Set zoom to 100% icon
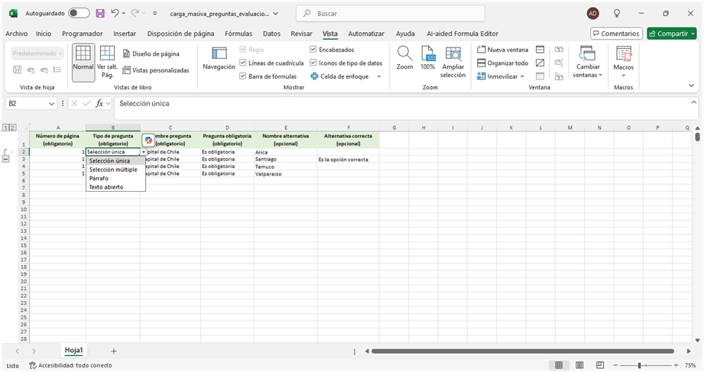Image resolution: width=704 pixels, height=372 pixels. tap(427, 55)
